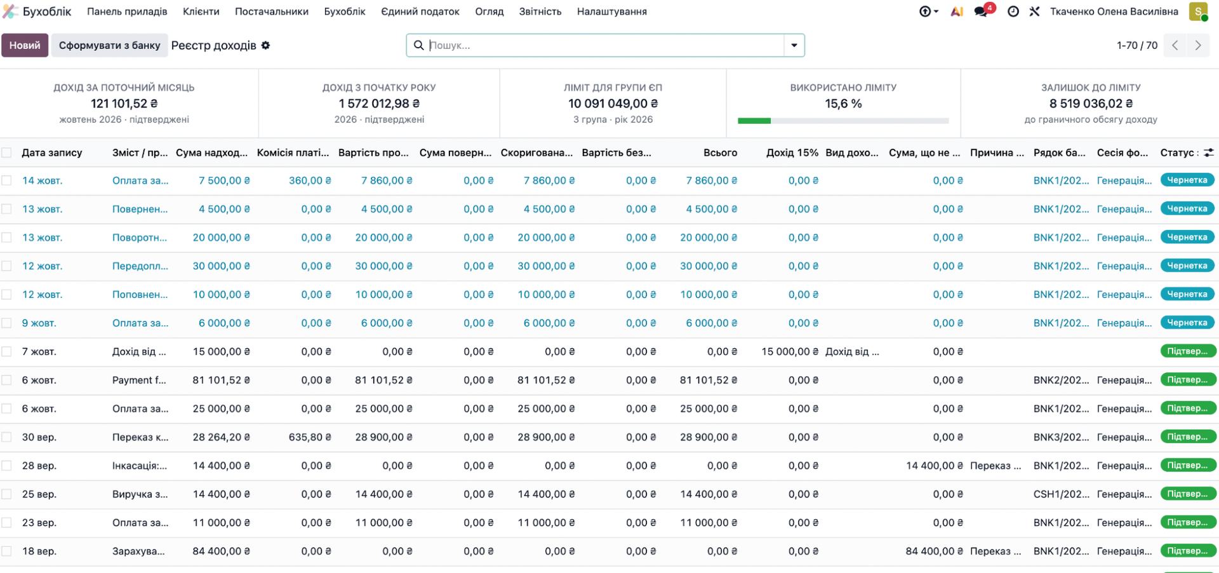Image resolution: width=1219 pixels, height=573 pixels.
Task: Click the user avatar S icon
Action: [x=1198, y=11]
